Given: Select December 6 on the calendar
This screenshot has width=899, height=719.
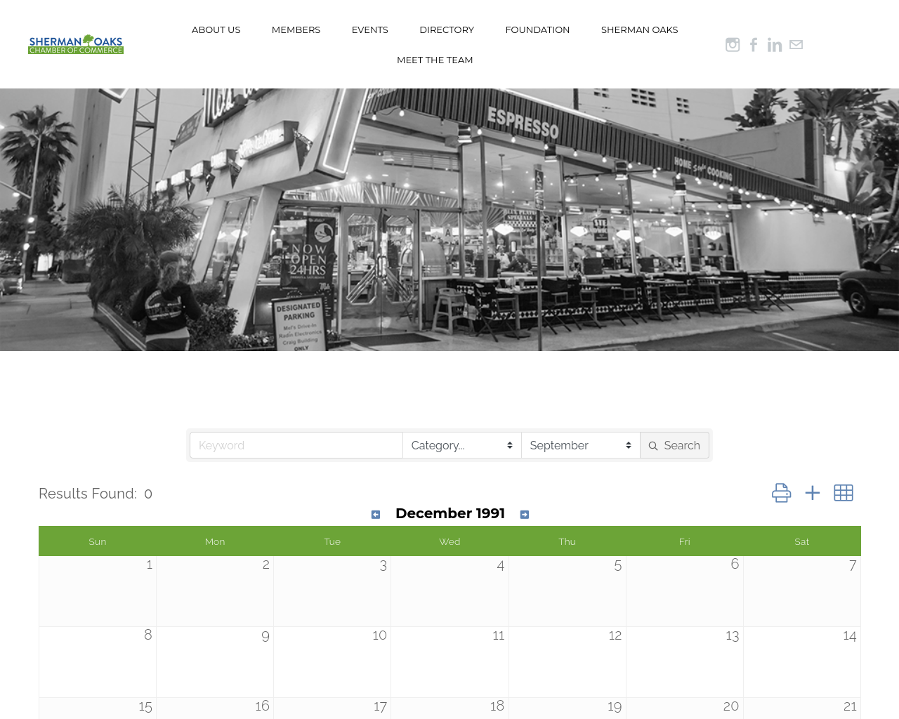Looking at the screenshot, I should coord(685,591).
